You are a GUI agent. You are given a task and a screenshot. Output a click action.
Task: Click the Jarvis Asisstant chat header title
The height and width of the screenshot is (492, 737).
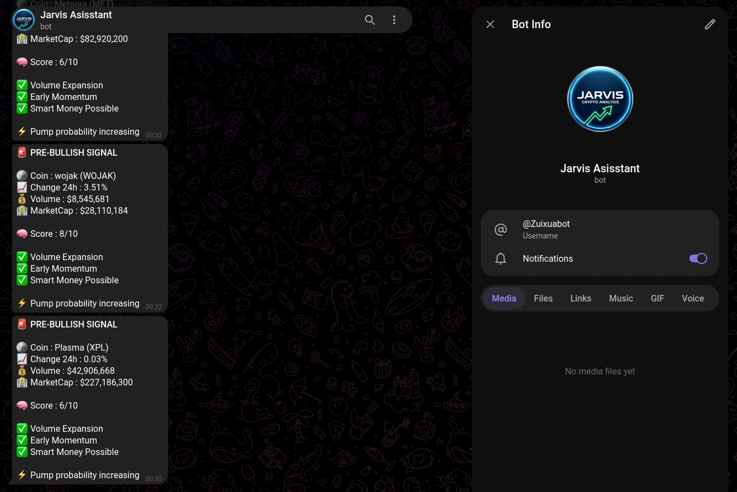pos(76,15)
